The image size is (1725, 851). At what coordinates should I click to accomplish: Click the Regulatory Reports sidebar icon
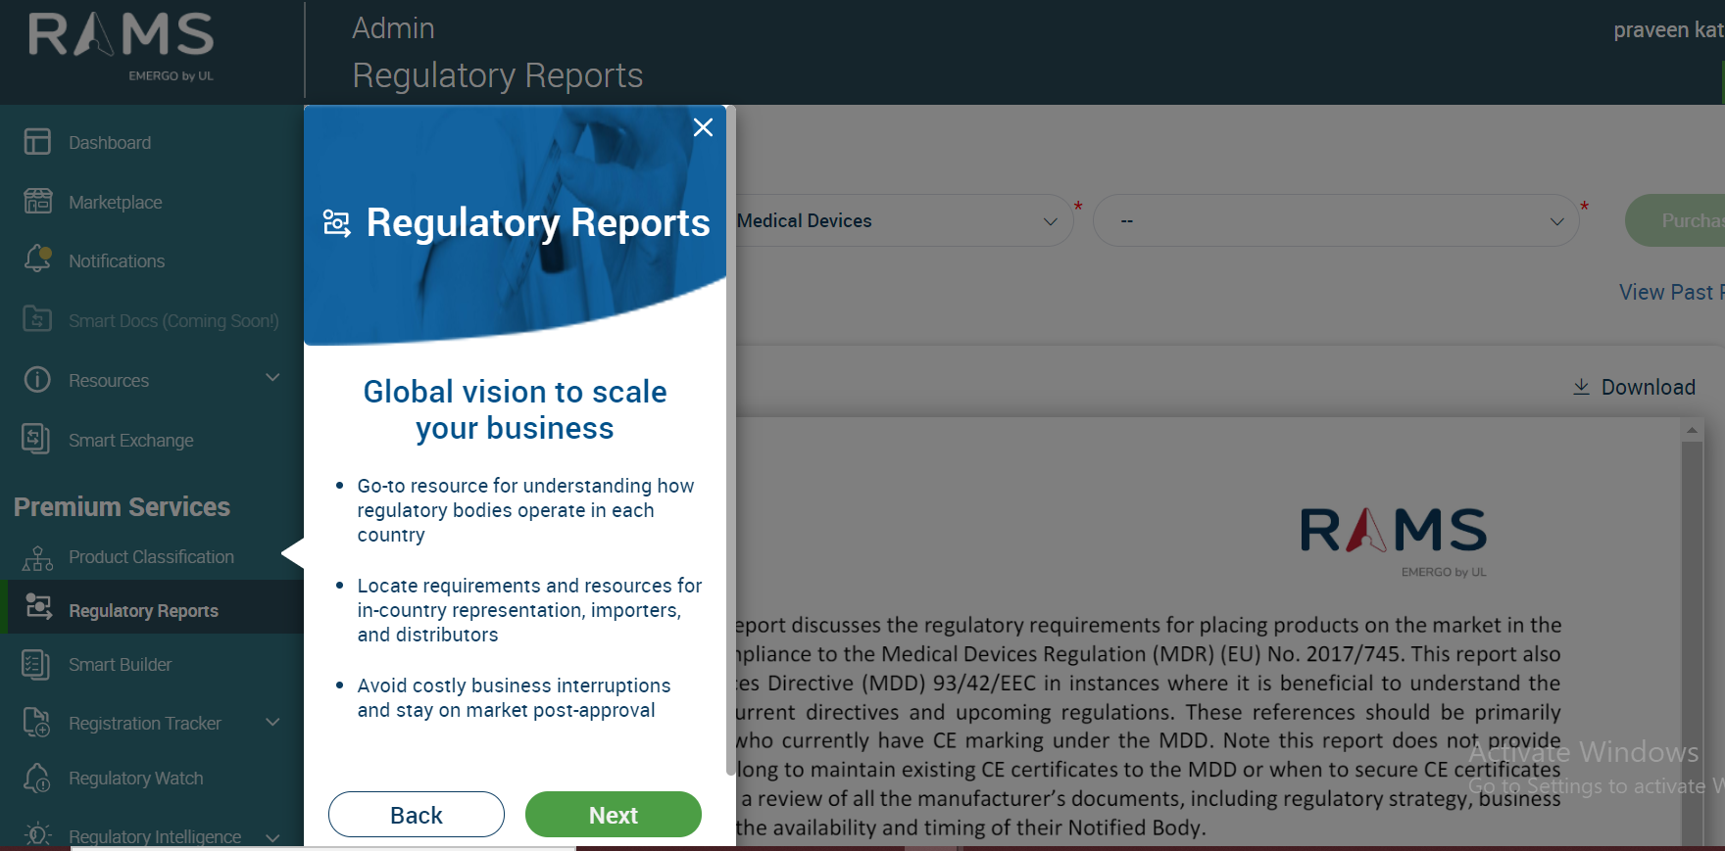click(x=38, y=607)
